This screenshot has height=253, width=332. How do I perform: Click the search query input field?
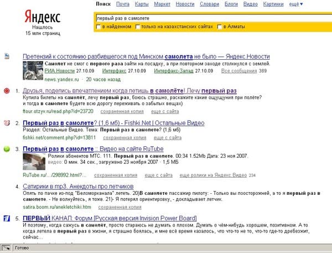pos(214,18)
